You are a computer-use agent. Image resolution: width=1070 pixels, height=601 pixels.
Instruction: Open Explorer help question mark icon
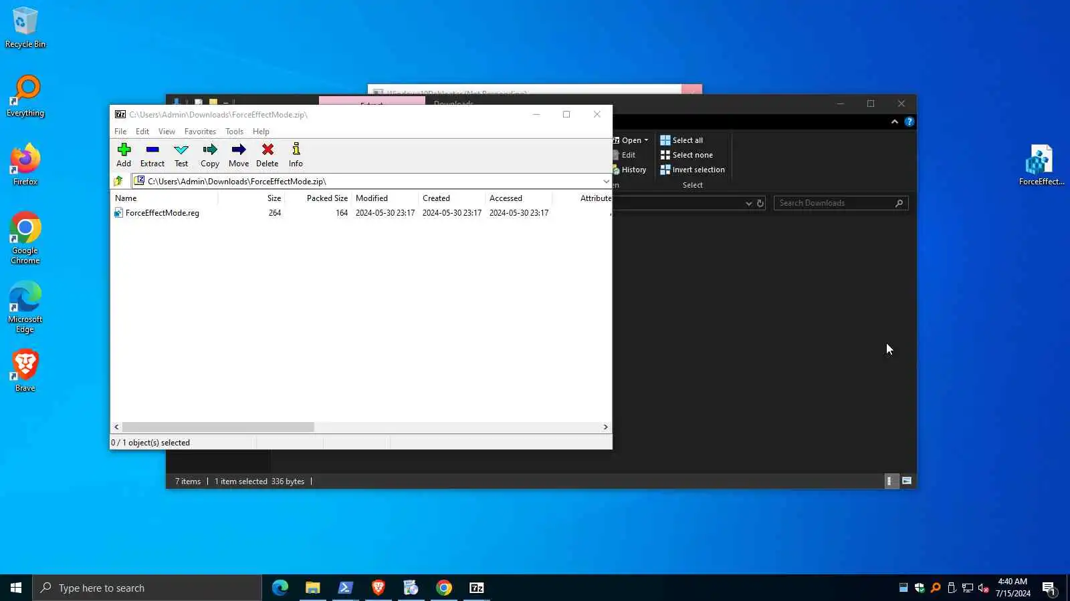click(x=909, y=122)
